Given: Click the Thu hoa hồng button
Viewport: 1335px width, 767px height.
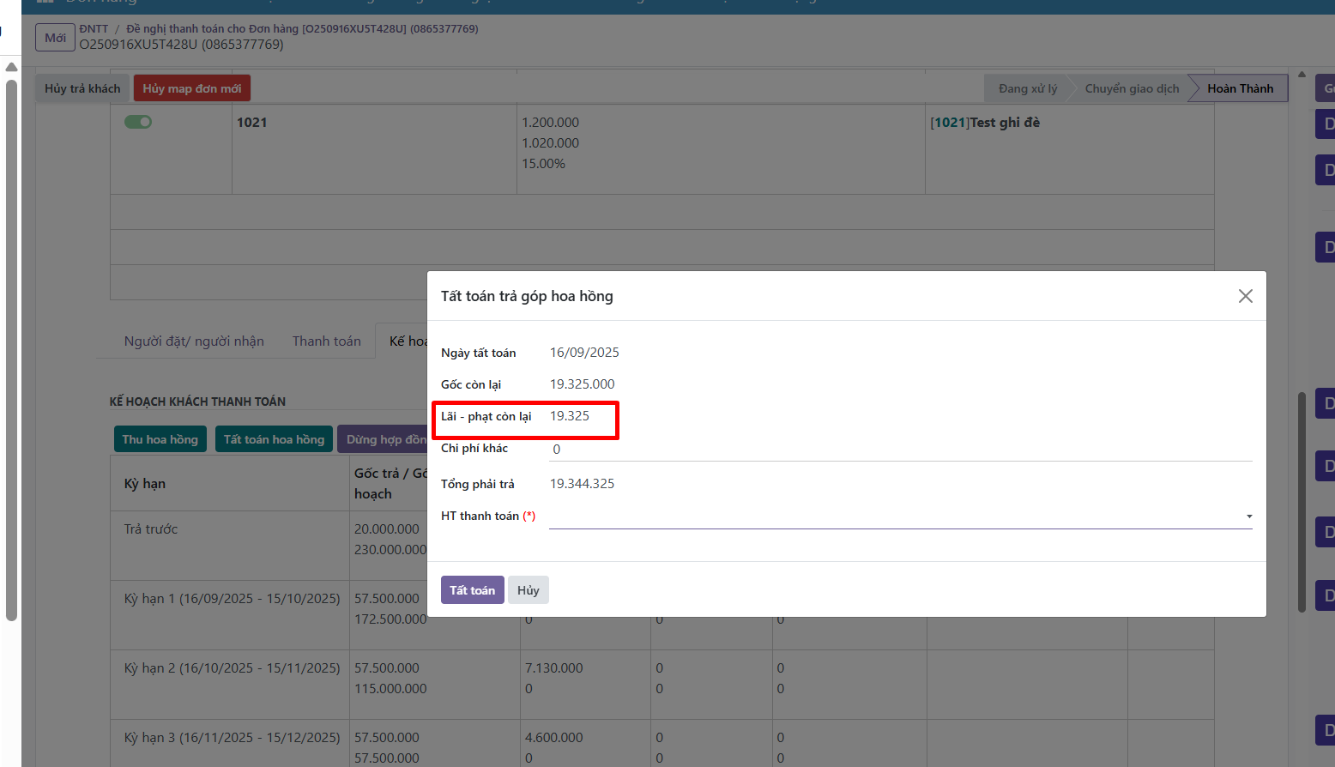Looking at the screenshot, I should pos(160,439).
